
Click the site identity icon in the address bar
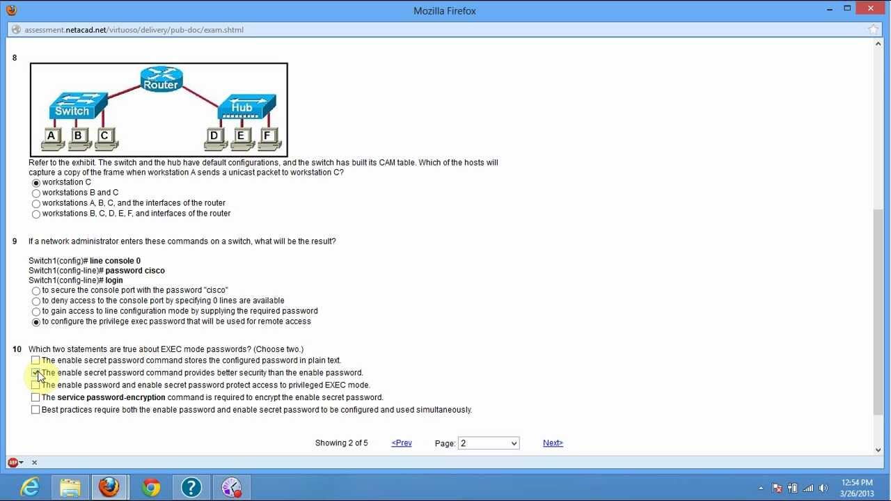click(15, 30)
